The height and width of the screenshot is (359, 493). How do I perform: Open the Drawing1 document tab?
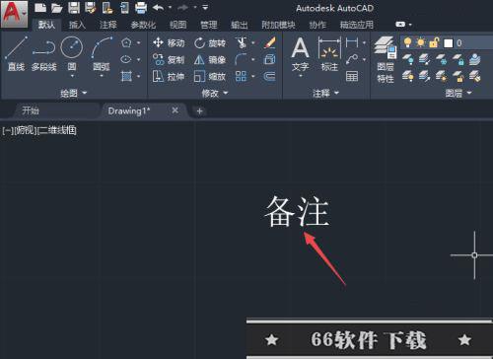tap(129, 111)
